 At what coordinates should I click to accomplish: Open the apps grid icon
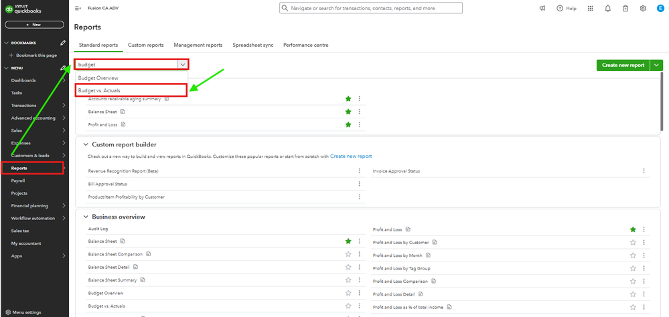pyautogui.click(x=591, y=8)
